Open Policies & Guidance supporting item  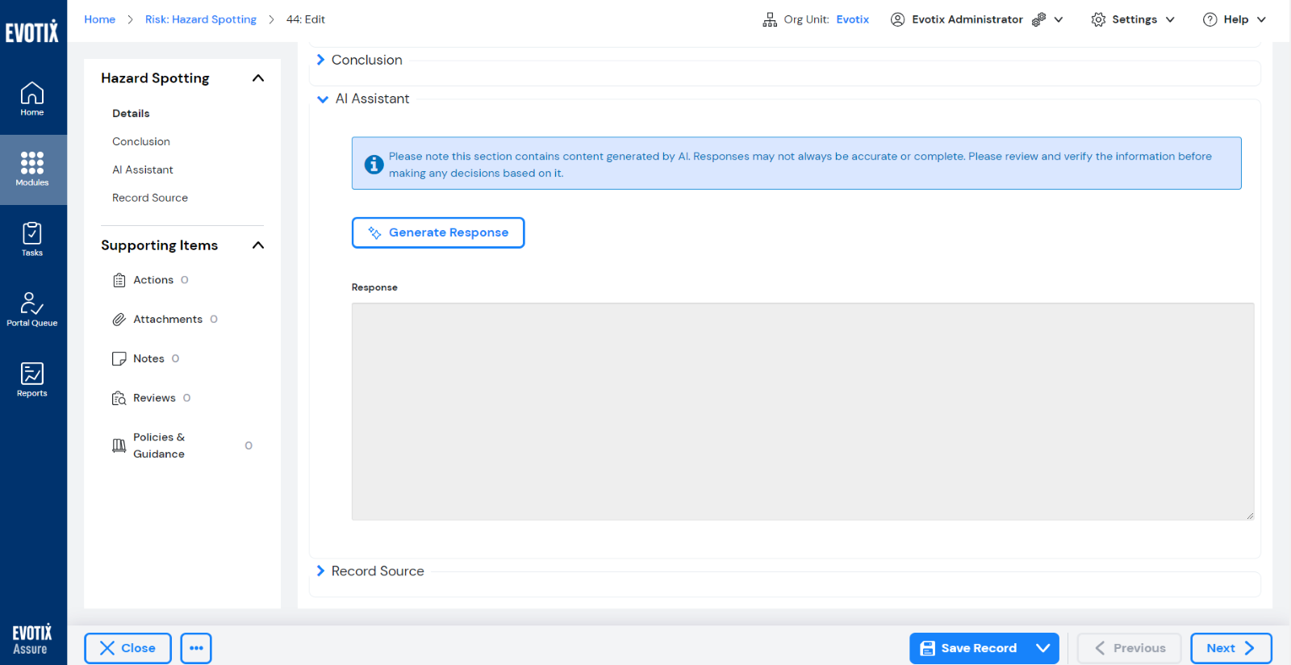(159, 445)
